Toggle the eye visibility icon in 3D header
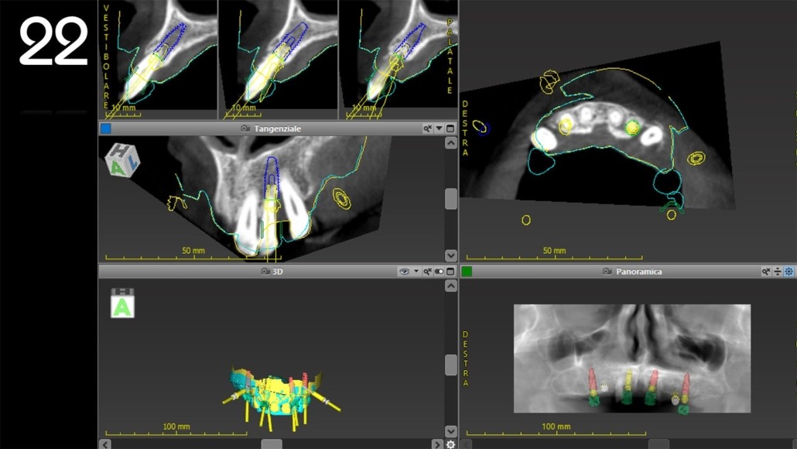Viewport: 797px width, 449px height. [x=403, y=272]
